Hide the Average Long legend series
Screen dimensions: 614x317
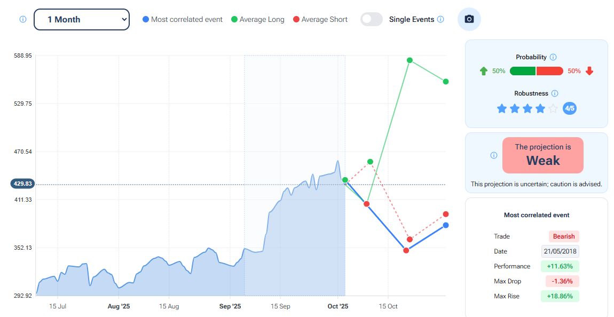coord(257,19)
